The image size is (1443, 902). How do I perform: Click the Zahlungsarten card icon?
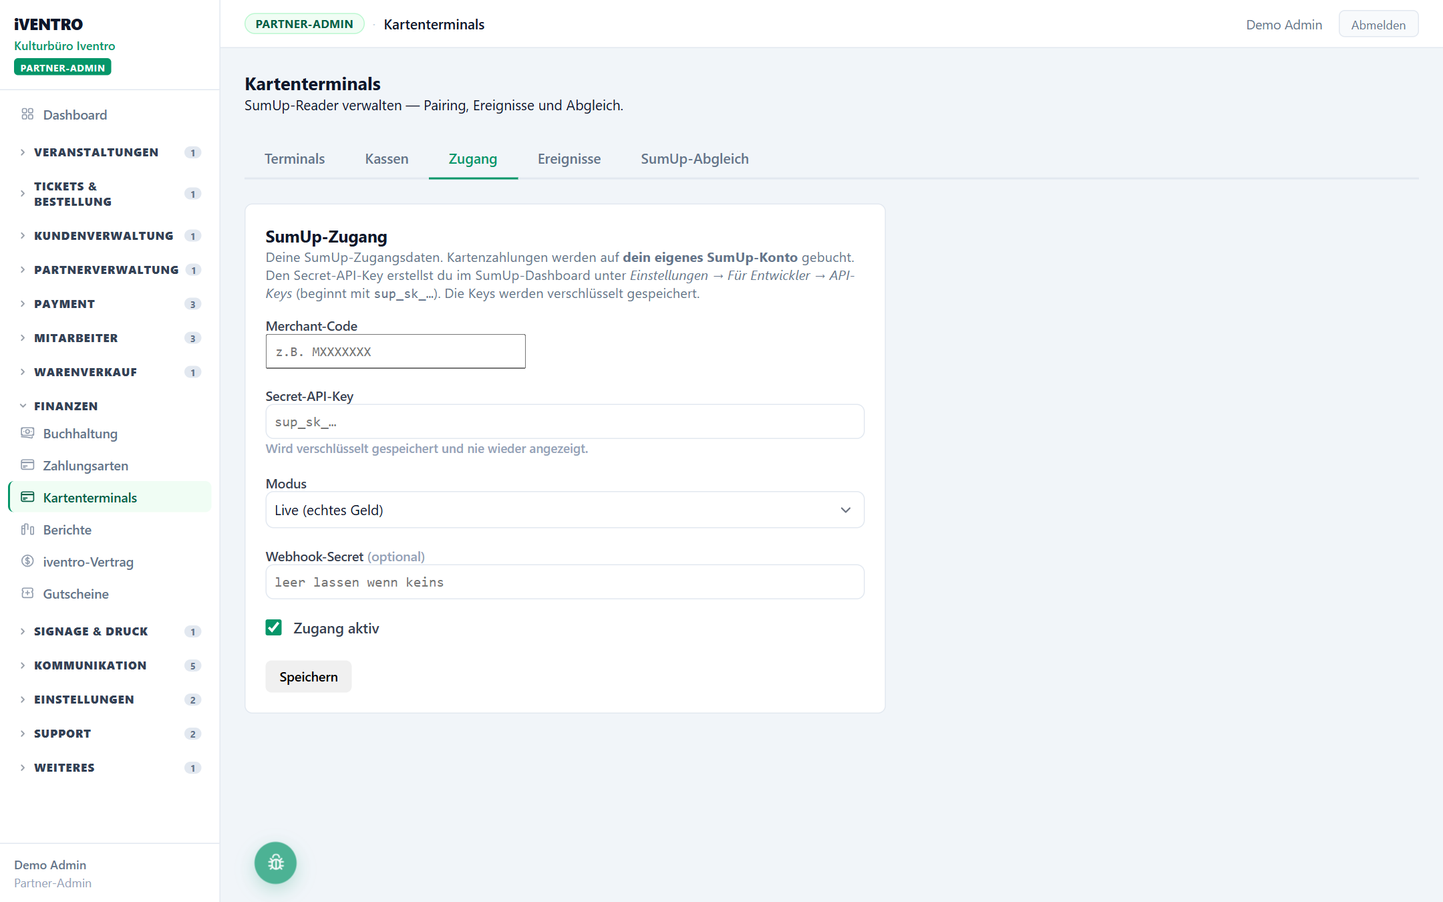(x=27, y=465)
